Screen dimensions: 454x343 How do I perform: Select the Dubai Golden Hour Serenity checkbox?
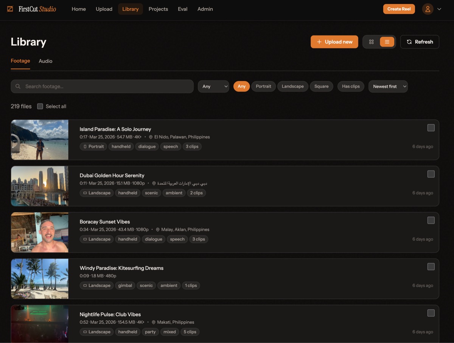tap(431, 174)
